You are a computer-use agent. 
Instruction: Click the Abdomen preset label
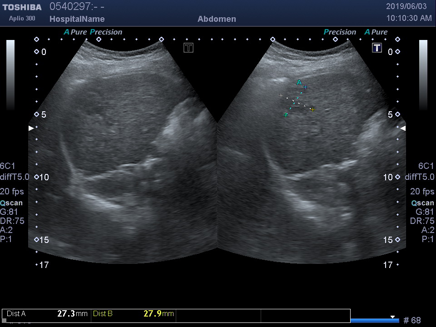click(x=217, y=19)
